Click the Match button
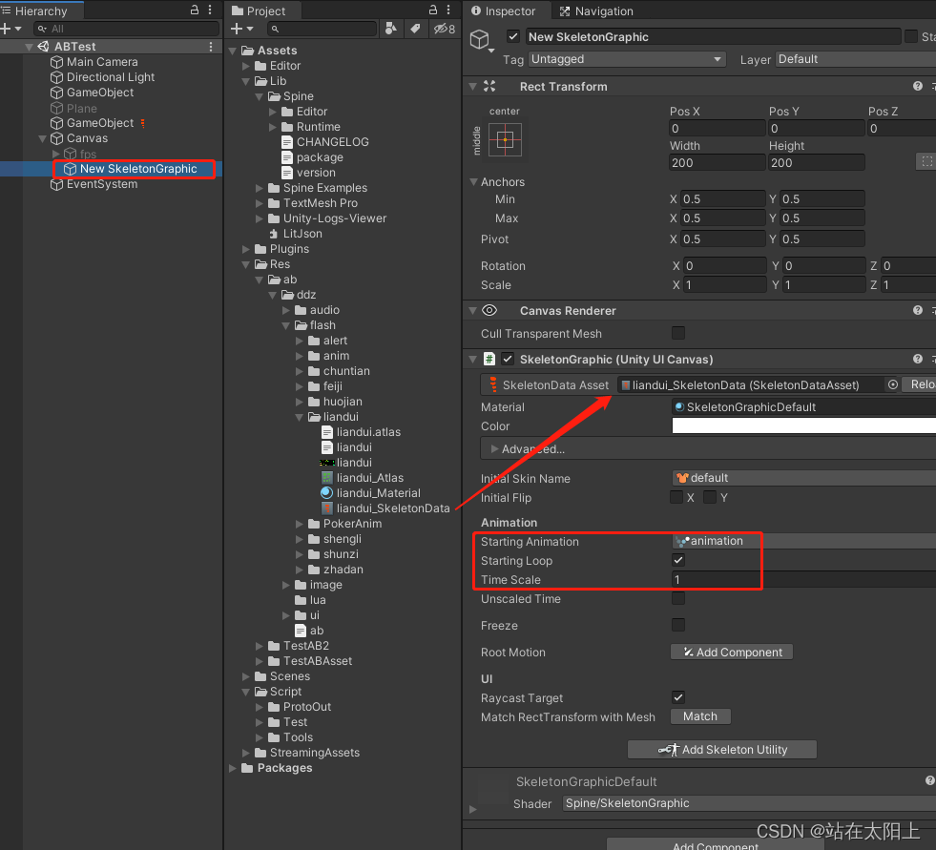The image size is (936, 850). point(700,716)
